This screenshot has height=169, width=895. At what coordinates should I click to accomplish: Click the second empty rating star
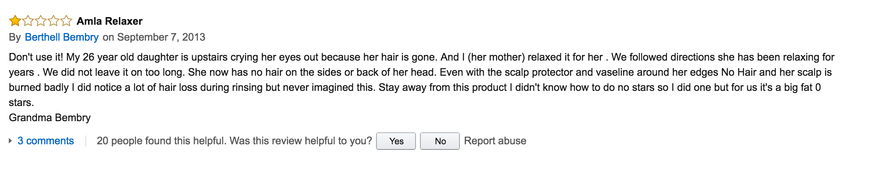[x=28, y=21]
